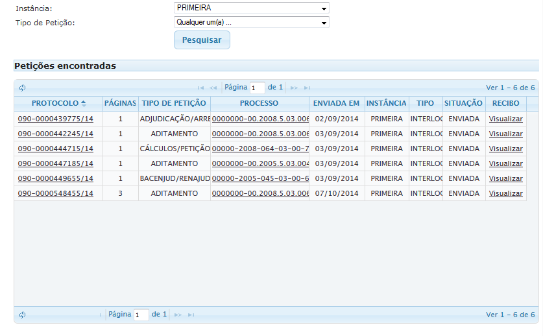Viewport: 543px width, 336px height.
Task: Go to last page in bottom pager
Action: pos(191,315)
